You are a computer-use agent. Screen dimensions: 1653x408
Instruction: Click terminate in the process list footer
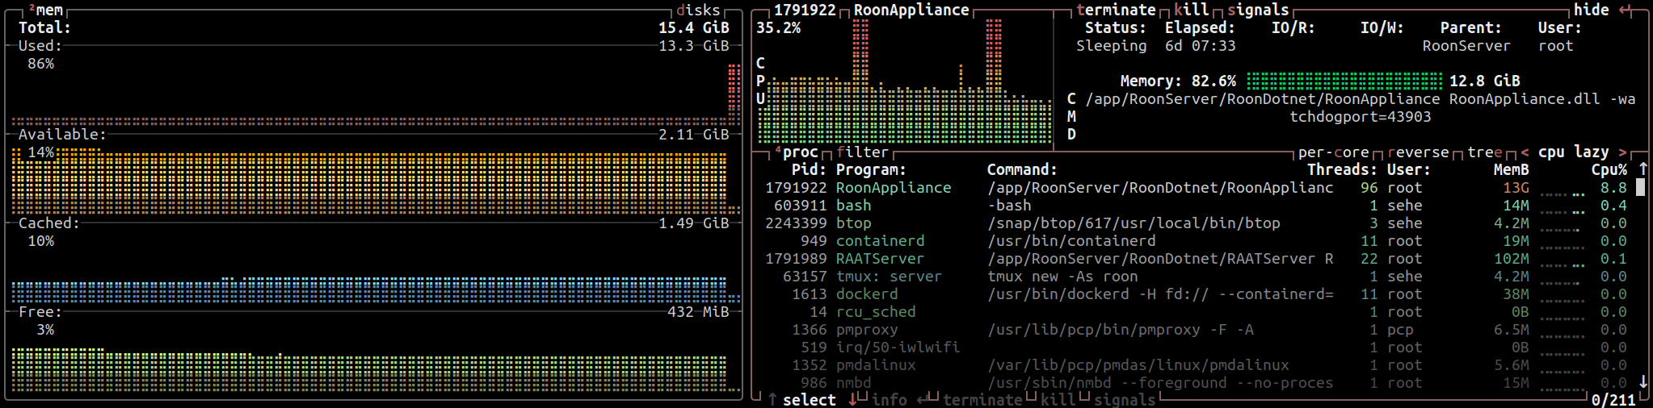982,400
